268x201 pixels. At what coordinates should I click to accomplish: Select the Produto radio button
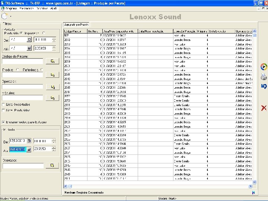17,70
